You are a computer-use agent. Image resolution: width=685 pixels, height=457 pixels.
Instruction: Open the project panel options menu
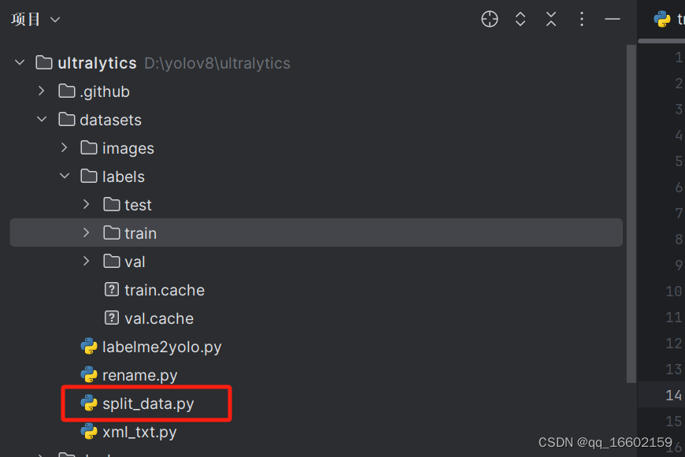(x=582, y=20)
